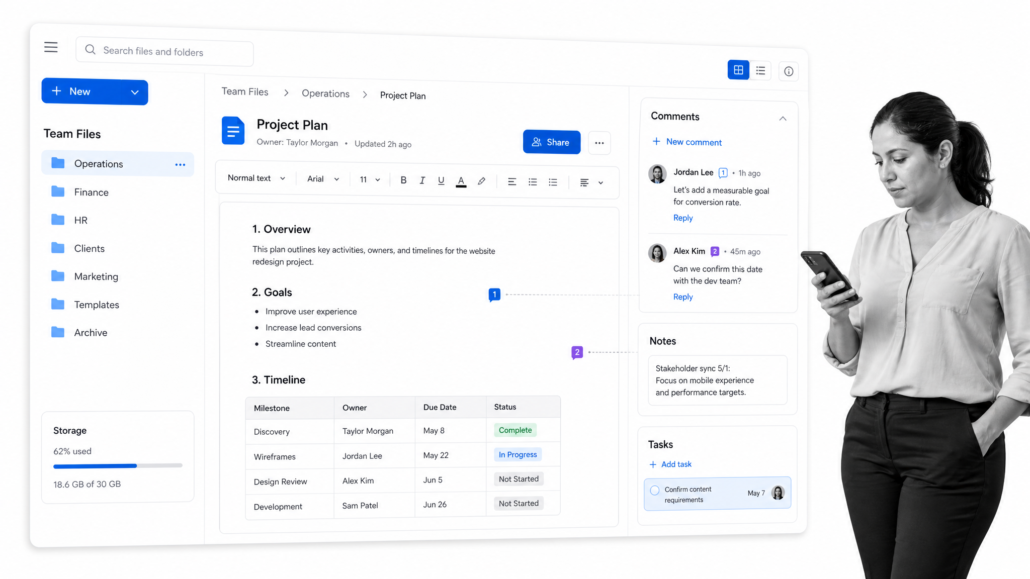1030x579 pixels.
Task: Click the Jun 5 due date cell
Action: tap(451, 480)
